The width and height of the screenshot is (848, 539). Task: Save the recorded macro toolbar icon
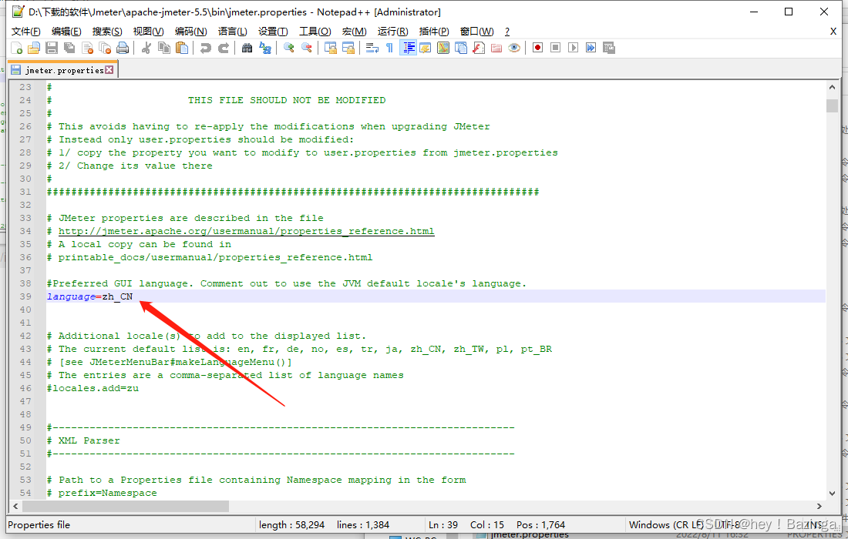(x=609, y=48)
